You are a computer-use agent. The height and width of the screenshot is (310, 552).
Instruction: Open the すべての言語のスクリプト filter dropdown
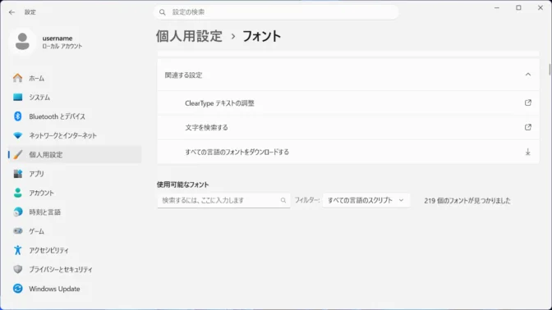pyautogui.click(x=366, y=200)
